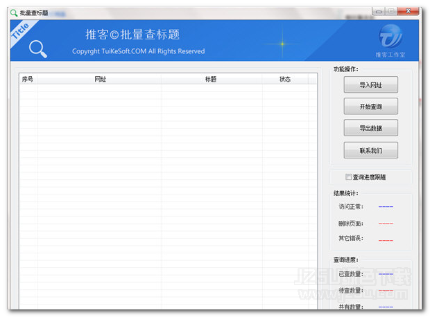Click the 推客工作室 logo icon

point(390,37)
